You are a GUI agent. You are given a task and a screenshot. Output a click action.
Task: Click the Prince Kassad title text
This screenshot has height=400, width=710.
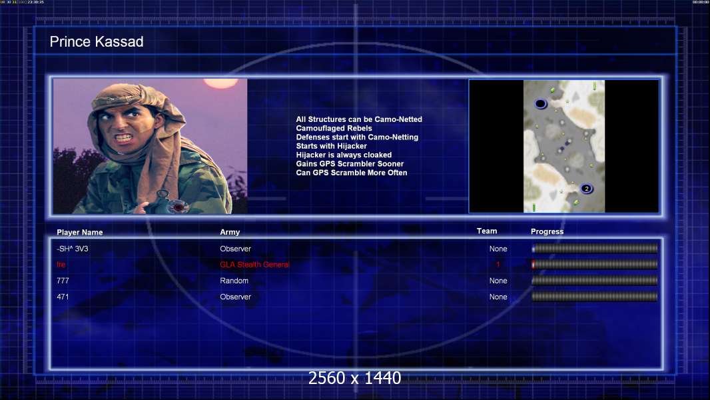coord(97,42)
